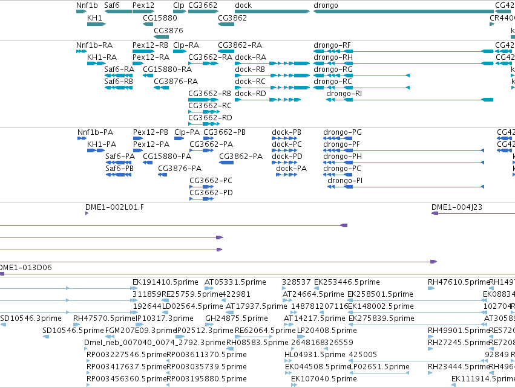The width and height of the screenshot is (515, 388).
Task: Select the dock-RA transcript label
Action: click(x=251, y=57)
